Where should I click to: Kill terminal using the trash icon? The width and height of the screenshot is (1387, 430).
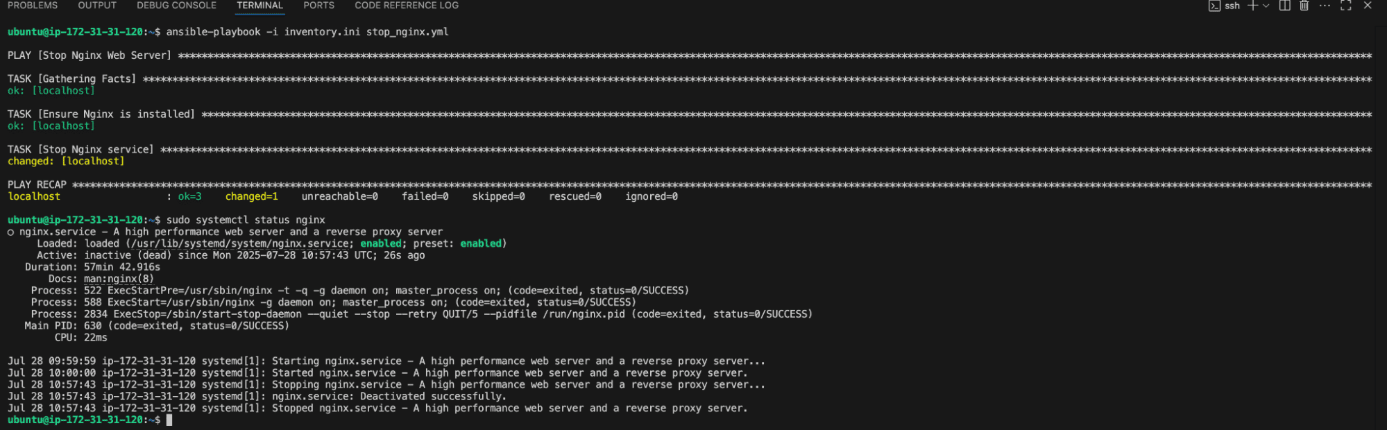(1304, 6)
